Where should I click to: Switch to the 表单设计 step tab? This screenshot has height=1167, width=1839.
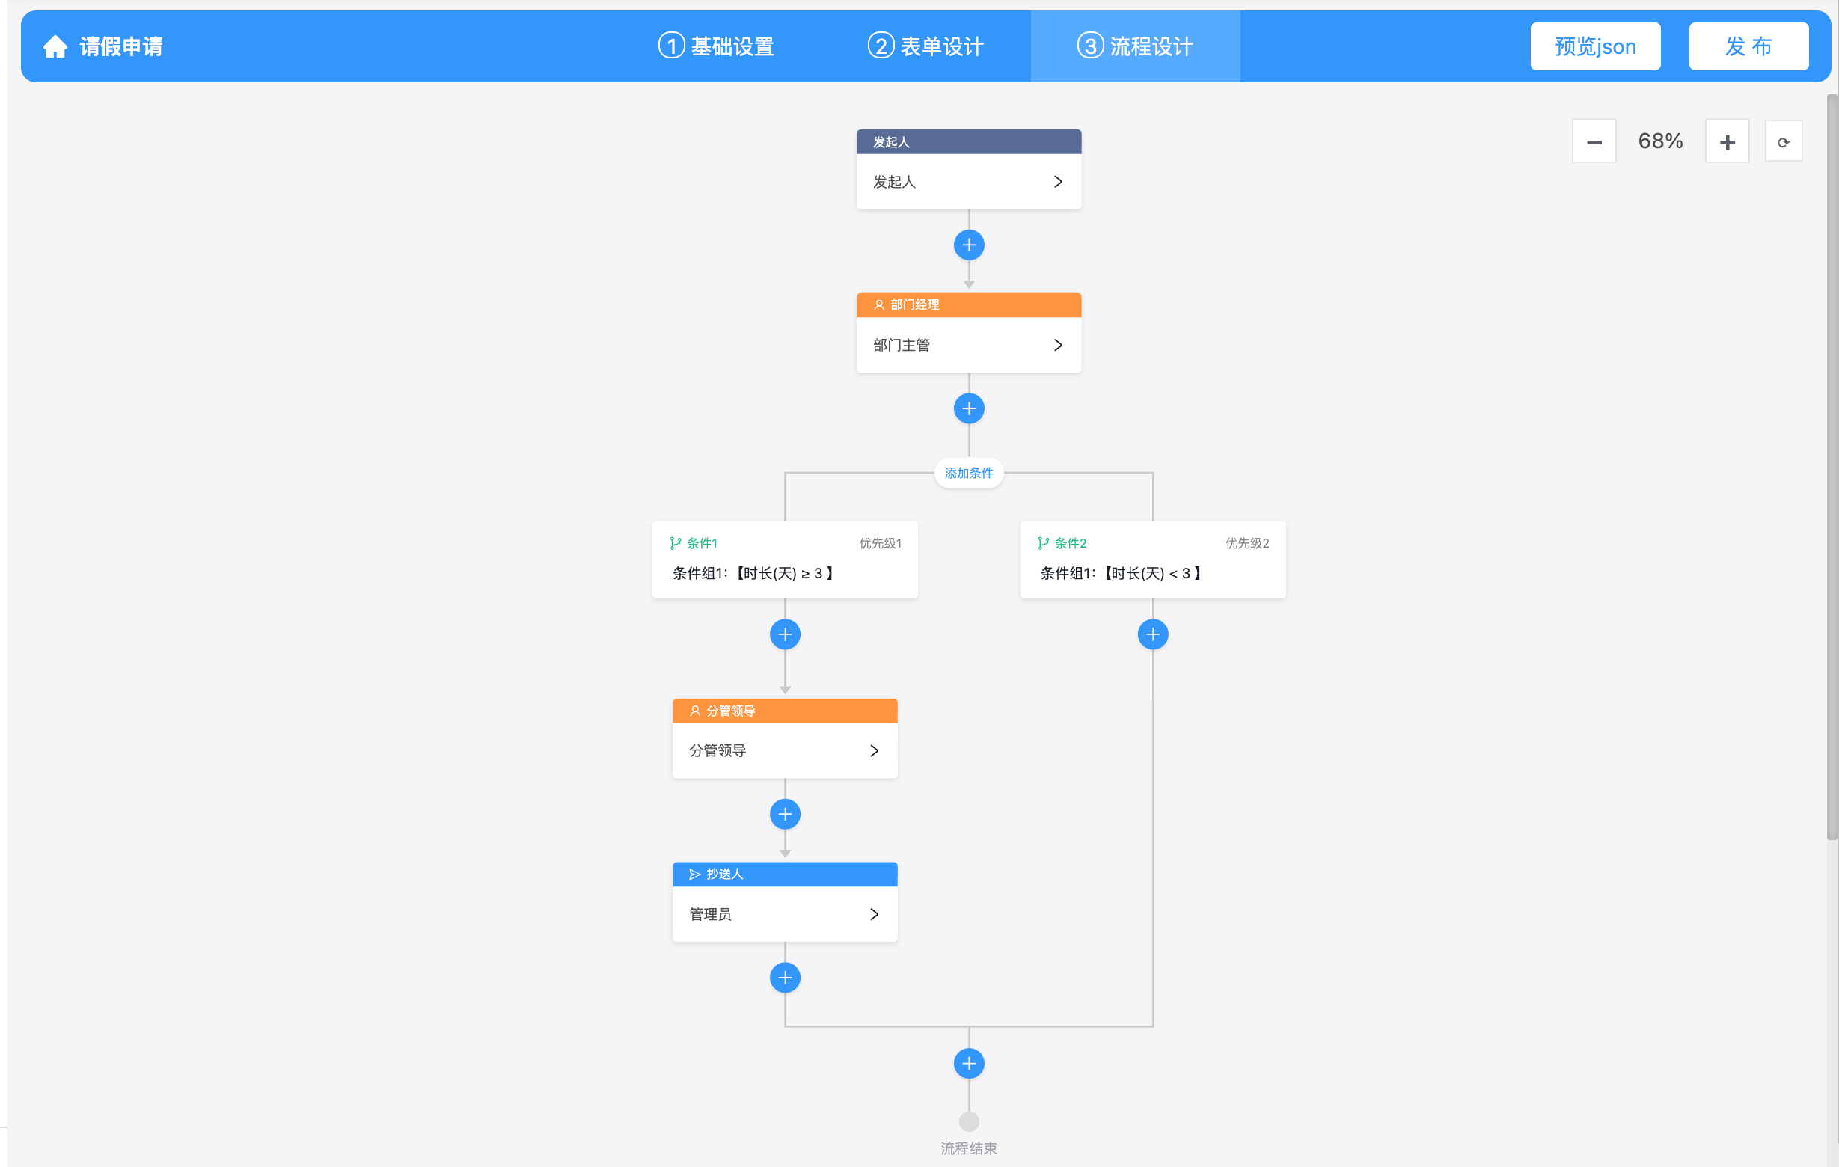[x=925, y=46]
